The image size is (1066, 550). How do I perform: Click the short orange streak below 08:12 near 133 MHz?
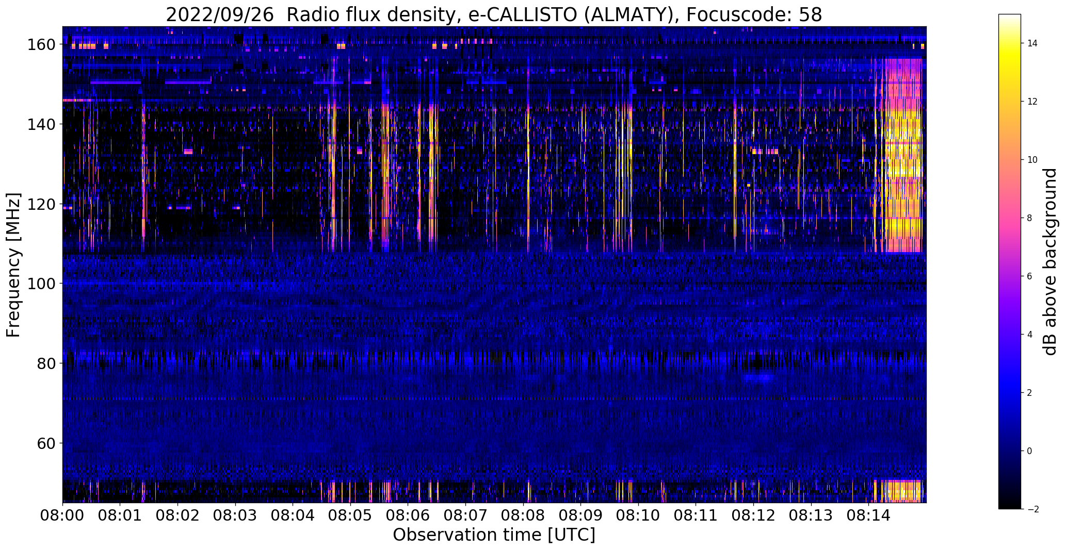(x=765, y=152)
